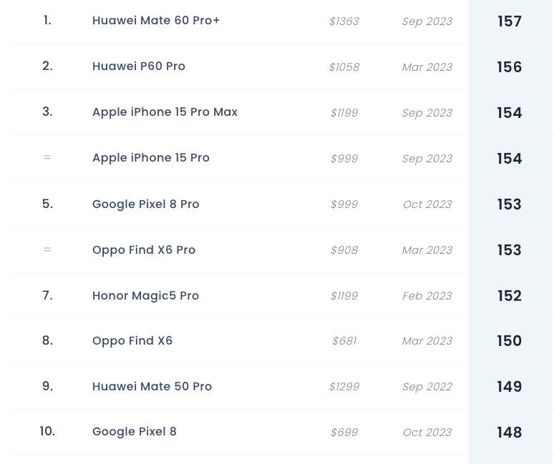
Task: Open the Huawei P60 Pro entry
Action: click(139, 66)
